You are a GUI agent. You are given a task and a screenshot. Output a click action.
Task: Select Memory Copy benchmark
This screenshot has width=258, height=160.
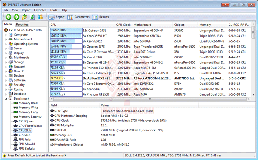click(28, 112)
